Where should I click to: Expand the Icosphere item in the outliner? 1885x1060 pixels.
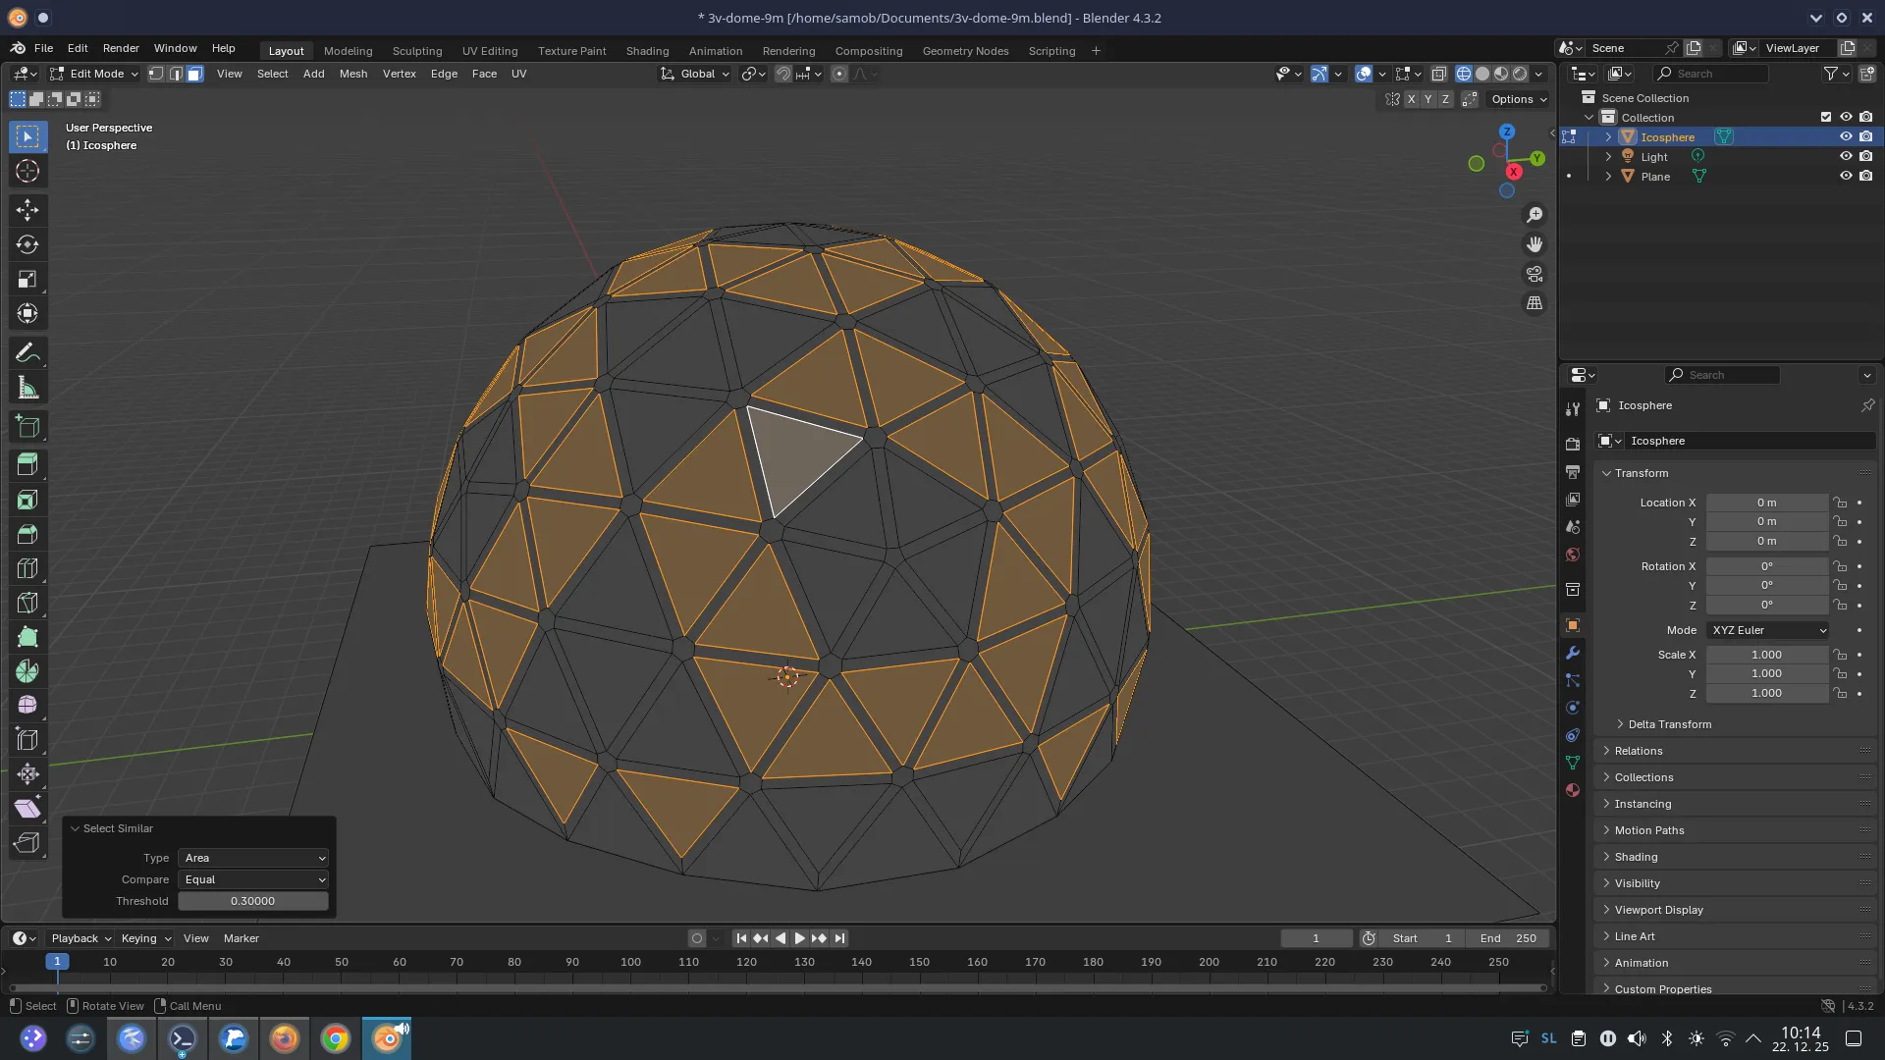pyautogui.click(x=1607, y=136)
